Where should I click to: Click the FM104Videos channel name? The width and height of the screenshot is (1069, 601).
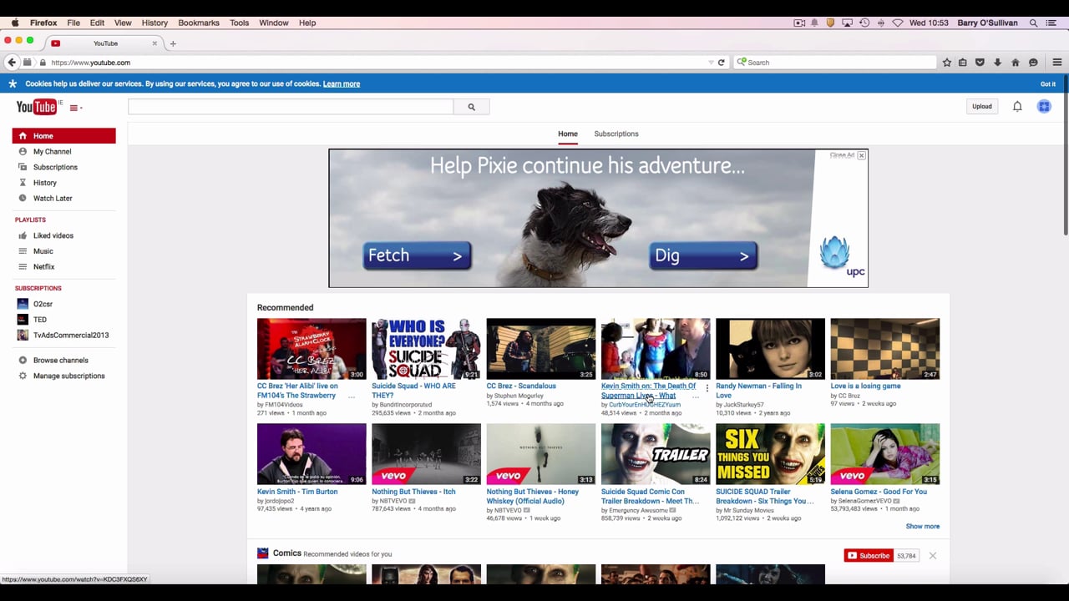(x=284, y=405)
